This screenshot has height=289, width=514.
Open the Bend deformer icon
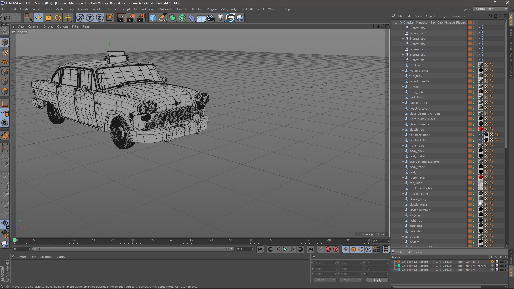(x=192, y=18)
